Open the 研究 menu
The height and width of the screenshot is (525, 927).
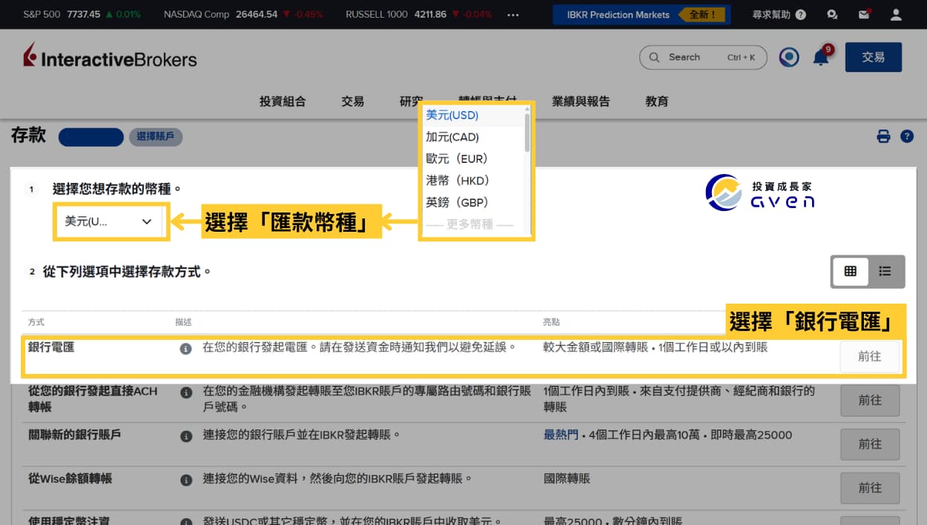click(x=411, y=101)
